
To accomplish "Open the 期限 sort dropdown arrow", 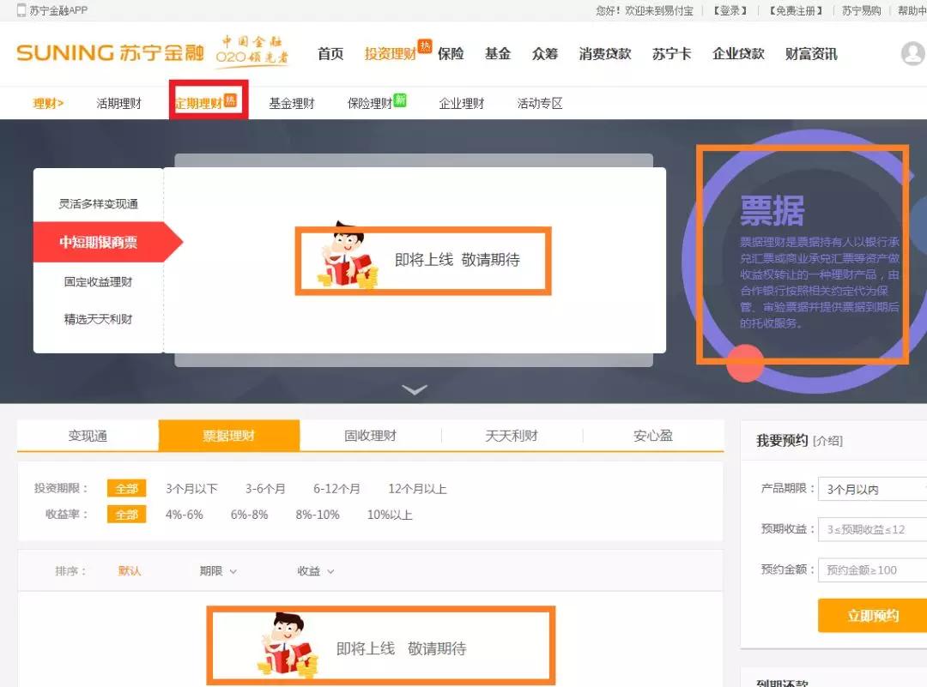I will coord(233,570).
